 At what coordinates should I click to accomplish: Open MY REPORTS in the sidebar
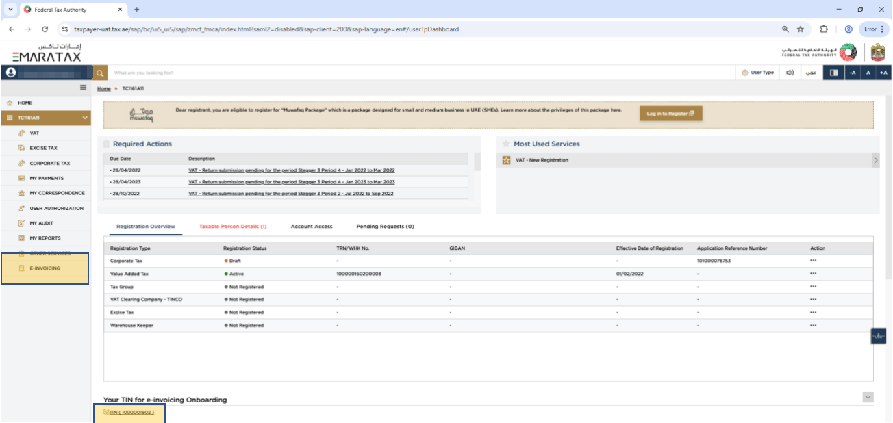(45, 238)
